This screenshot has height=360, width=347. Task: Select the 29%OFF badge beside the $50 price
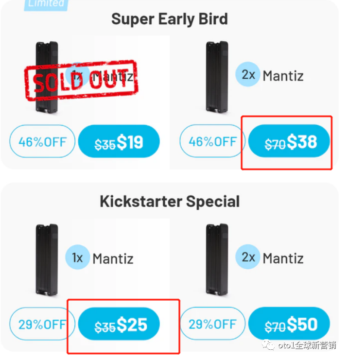212,324
